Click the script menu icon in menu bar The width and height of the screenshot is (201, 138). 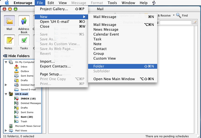pyautogui.click(x=154, y=3)
